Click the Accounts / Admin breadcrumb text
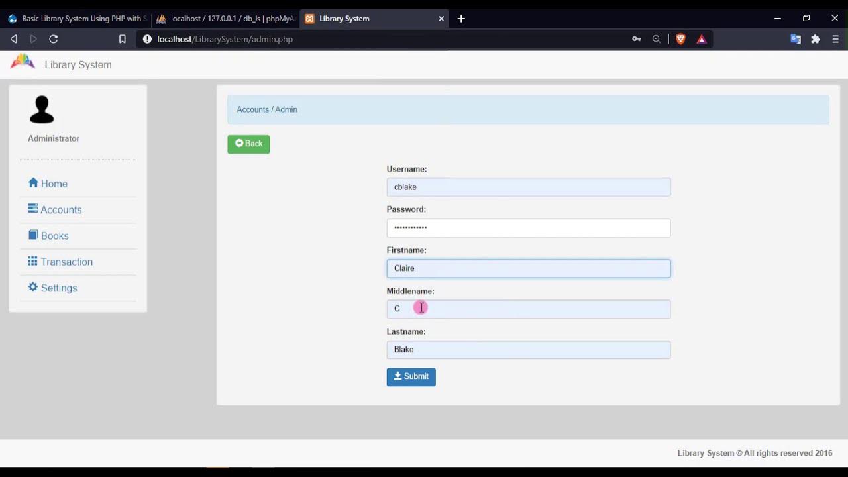Image resolution: width=848 pixels, height=477 pixels. (x=267, y=109)
